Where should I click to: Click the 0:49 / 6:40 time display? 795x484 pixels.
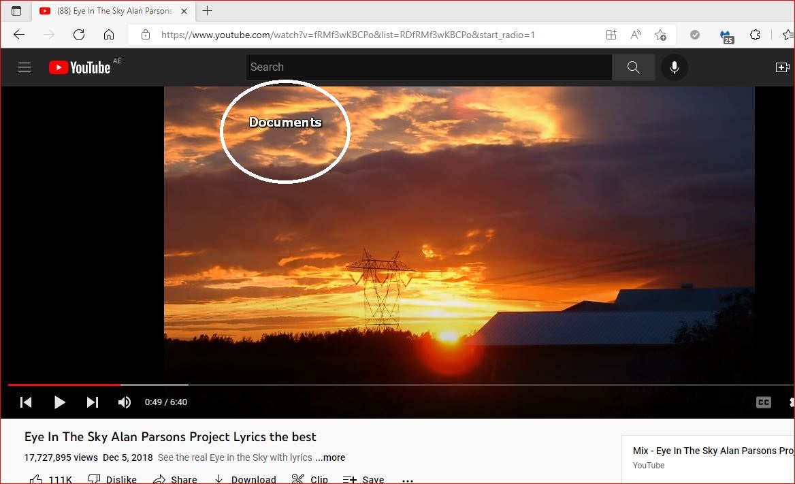click(166, 402)
